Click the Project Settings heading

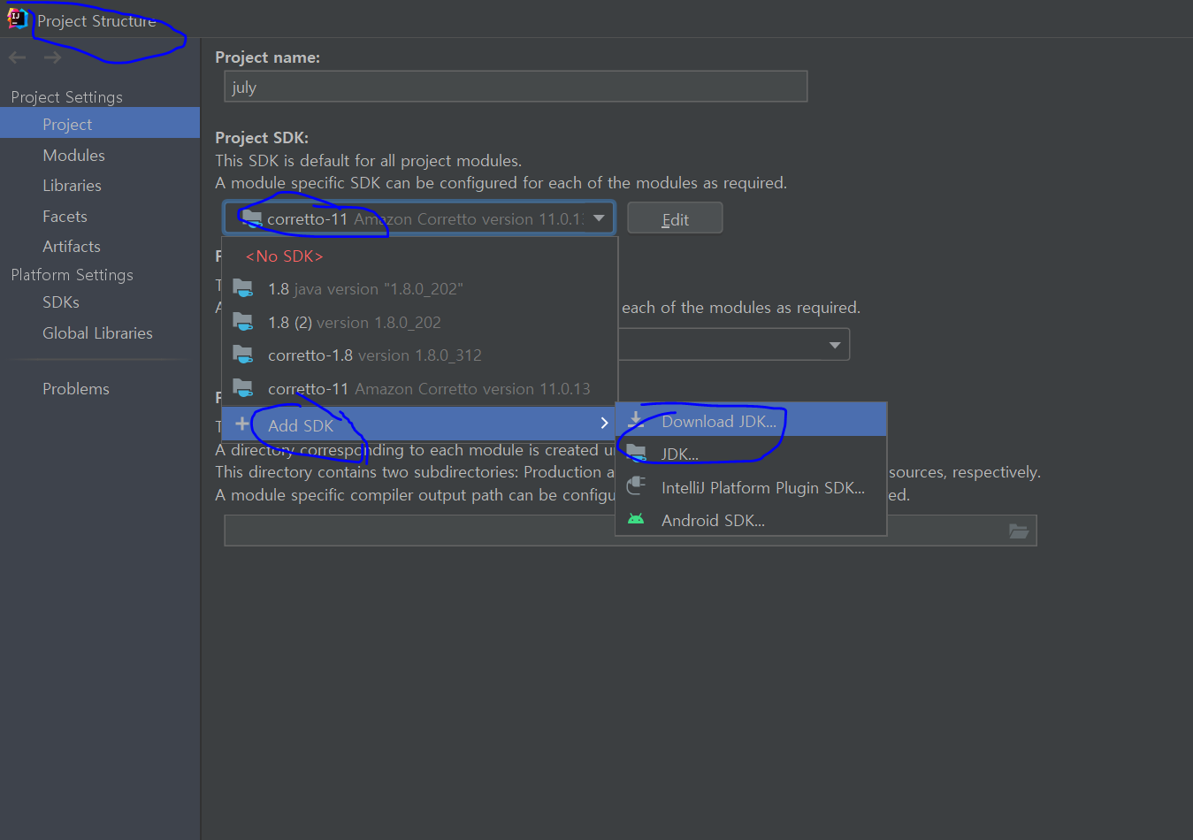tap(67, 96)
